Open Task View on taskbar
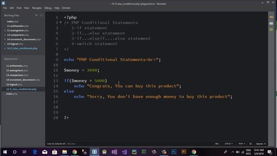The width and height of the screenshot is (277, 156). point(24,152)
